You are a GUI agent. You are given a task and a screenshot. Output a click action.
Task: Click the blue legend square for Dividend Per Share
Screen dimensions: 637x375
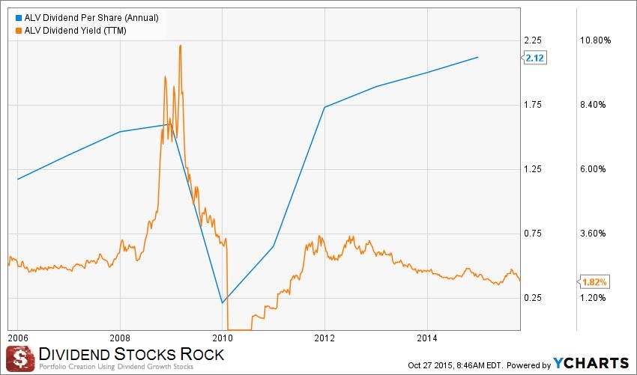7,16
